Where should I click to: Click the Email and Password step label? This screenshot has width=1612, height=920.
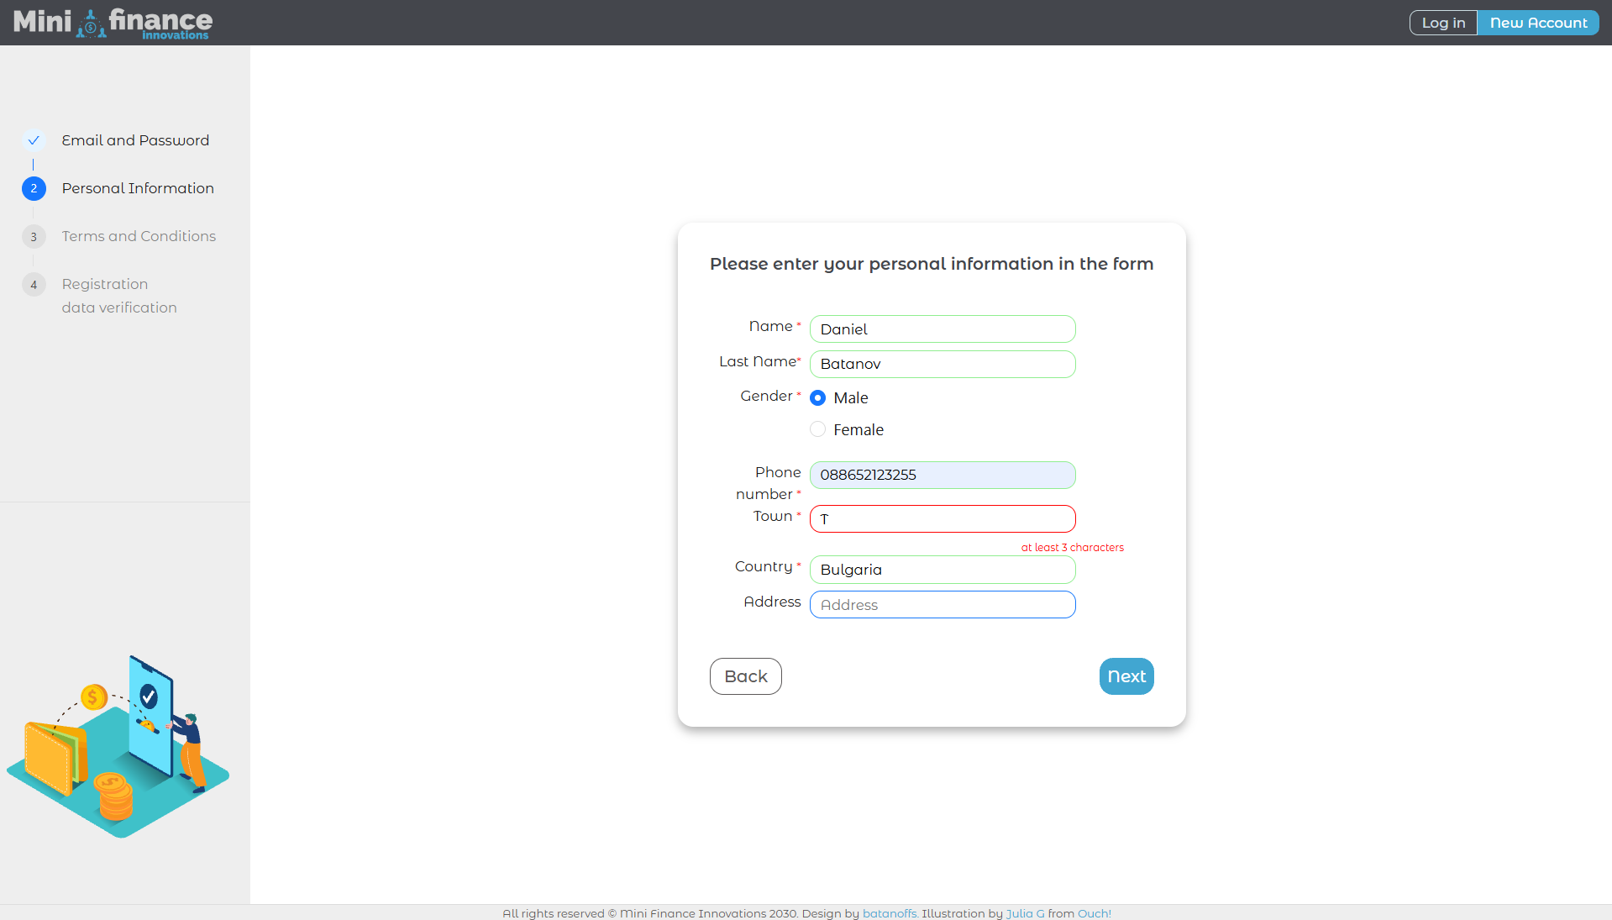135,140
